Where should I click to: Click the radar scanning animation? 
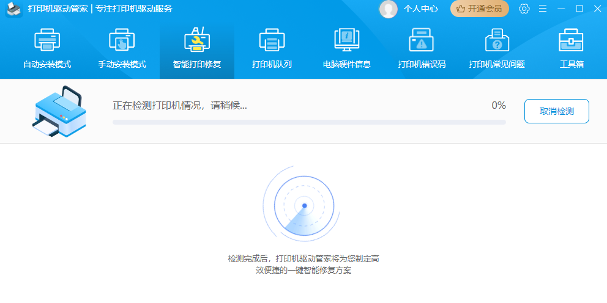point(304,206)
